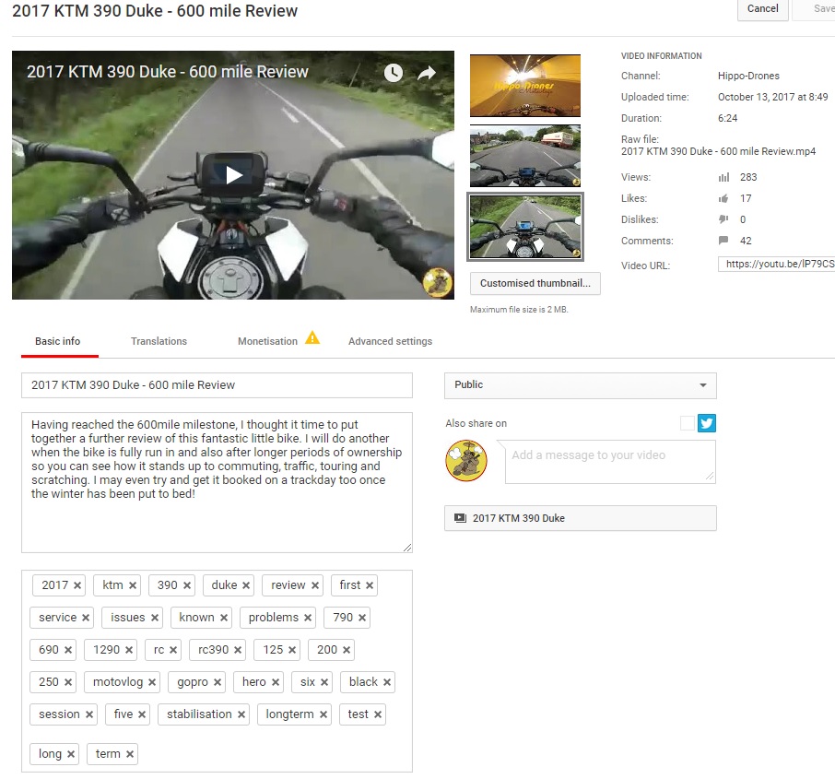Image resolution: width=835 pixels, height=779 pixels.
Task: Click the description text area
Action: 217,482
